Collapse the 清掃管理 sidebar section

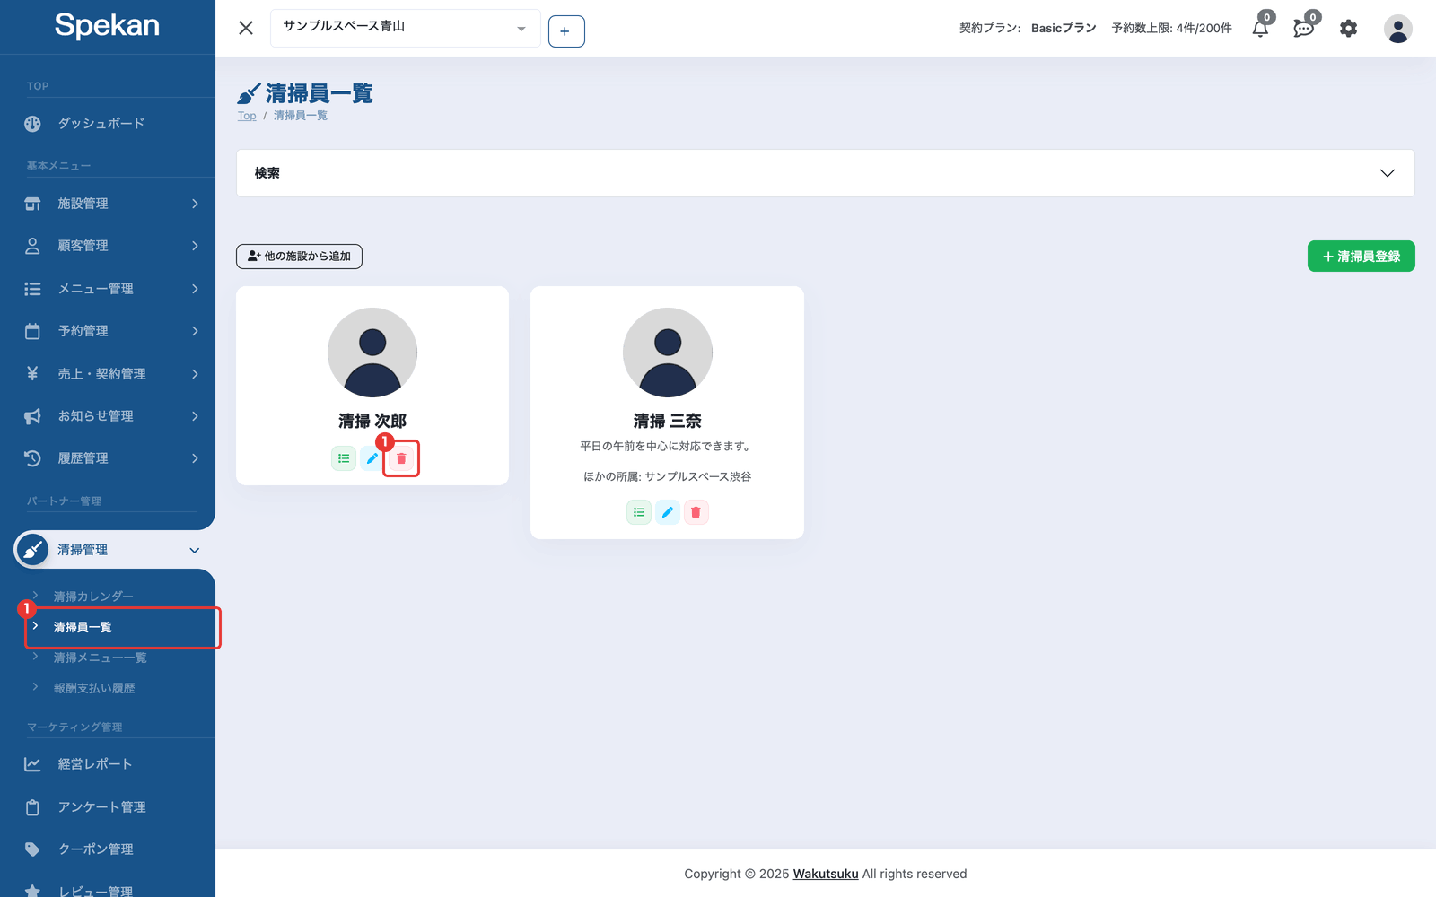[108, 550]
